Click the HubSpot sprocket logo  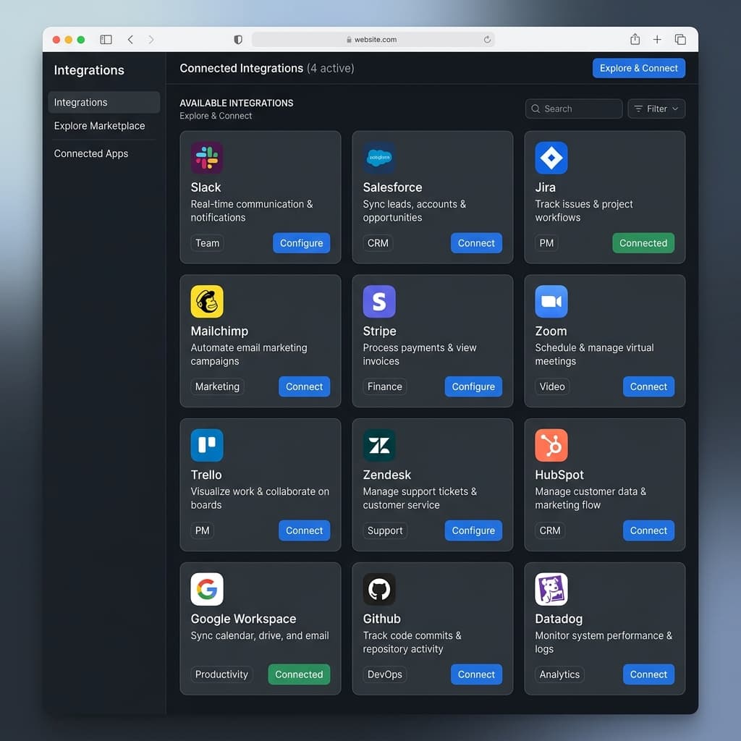(x=551, y=445)
